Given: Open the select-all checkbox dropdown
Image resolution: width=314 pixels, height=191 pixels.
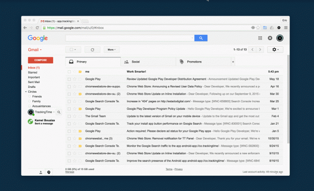Looking at the screenshot, I should pyautogui.click(x=73, y=50).
